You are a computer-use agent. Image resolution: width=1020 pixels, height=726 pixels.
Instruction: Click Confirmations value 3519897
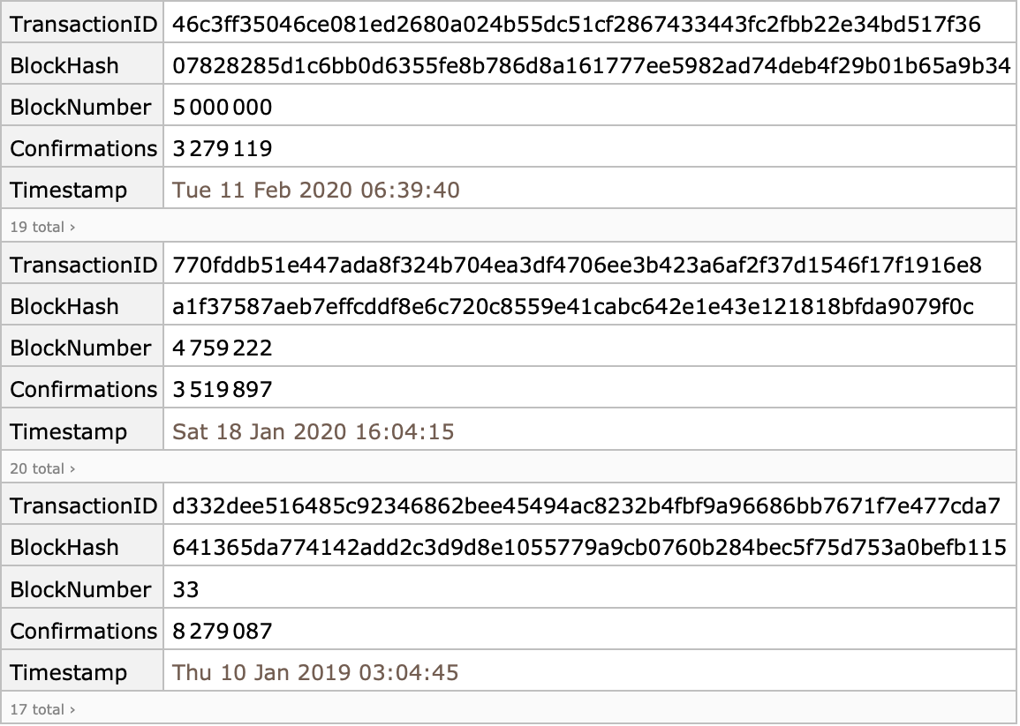click(x=223, y=390)
